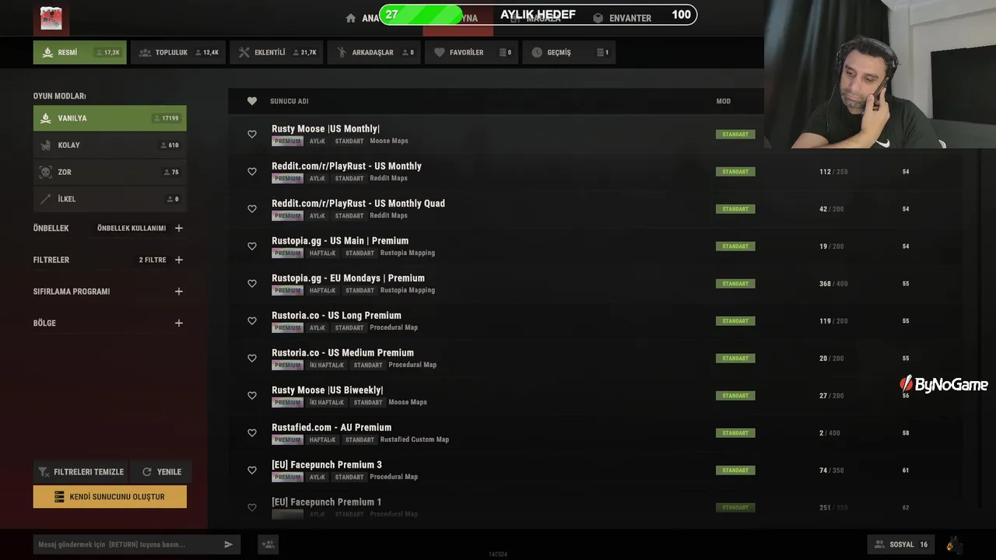Favorite Rustoria.co - US Medium Premium
Image resolution: width=996 pixels, height=560 pixels.
(252, 359)
